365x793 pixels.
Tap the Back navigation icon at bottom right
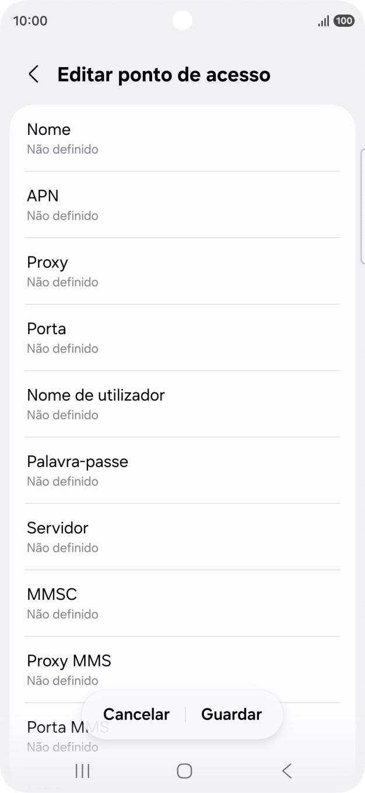(x=286, y=771)
